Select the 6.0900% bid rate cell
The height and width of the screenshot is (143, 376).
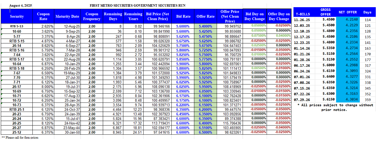coord(183,91)
